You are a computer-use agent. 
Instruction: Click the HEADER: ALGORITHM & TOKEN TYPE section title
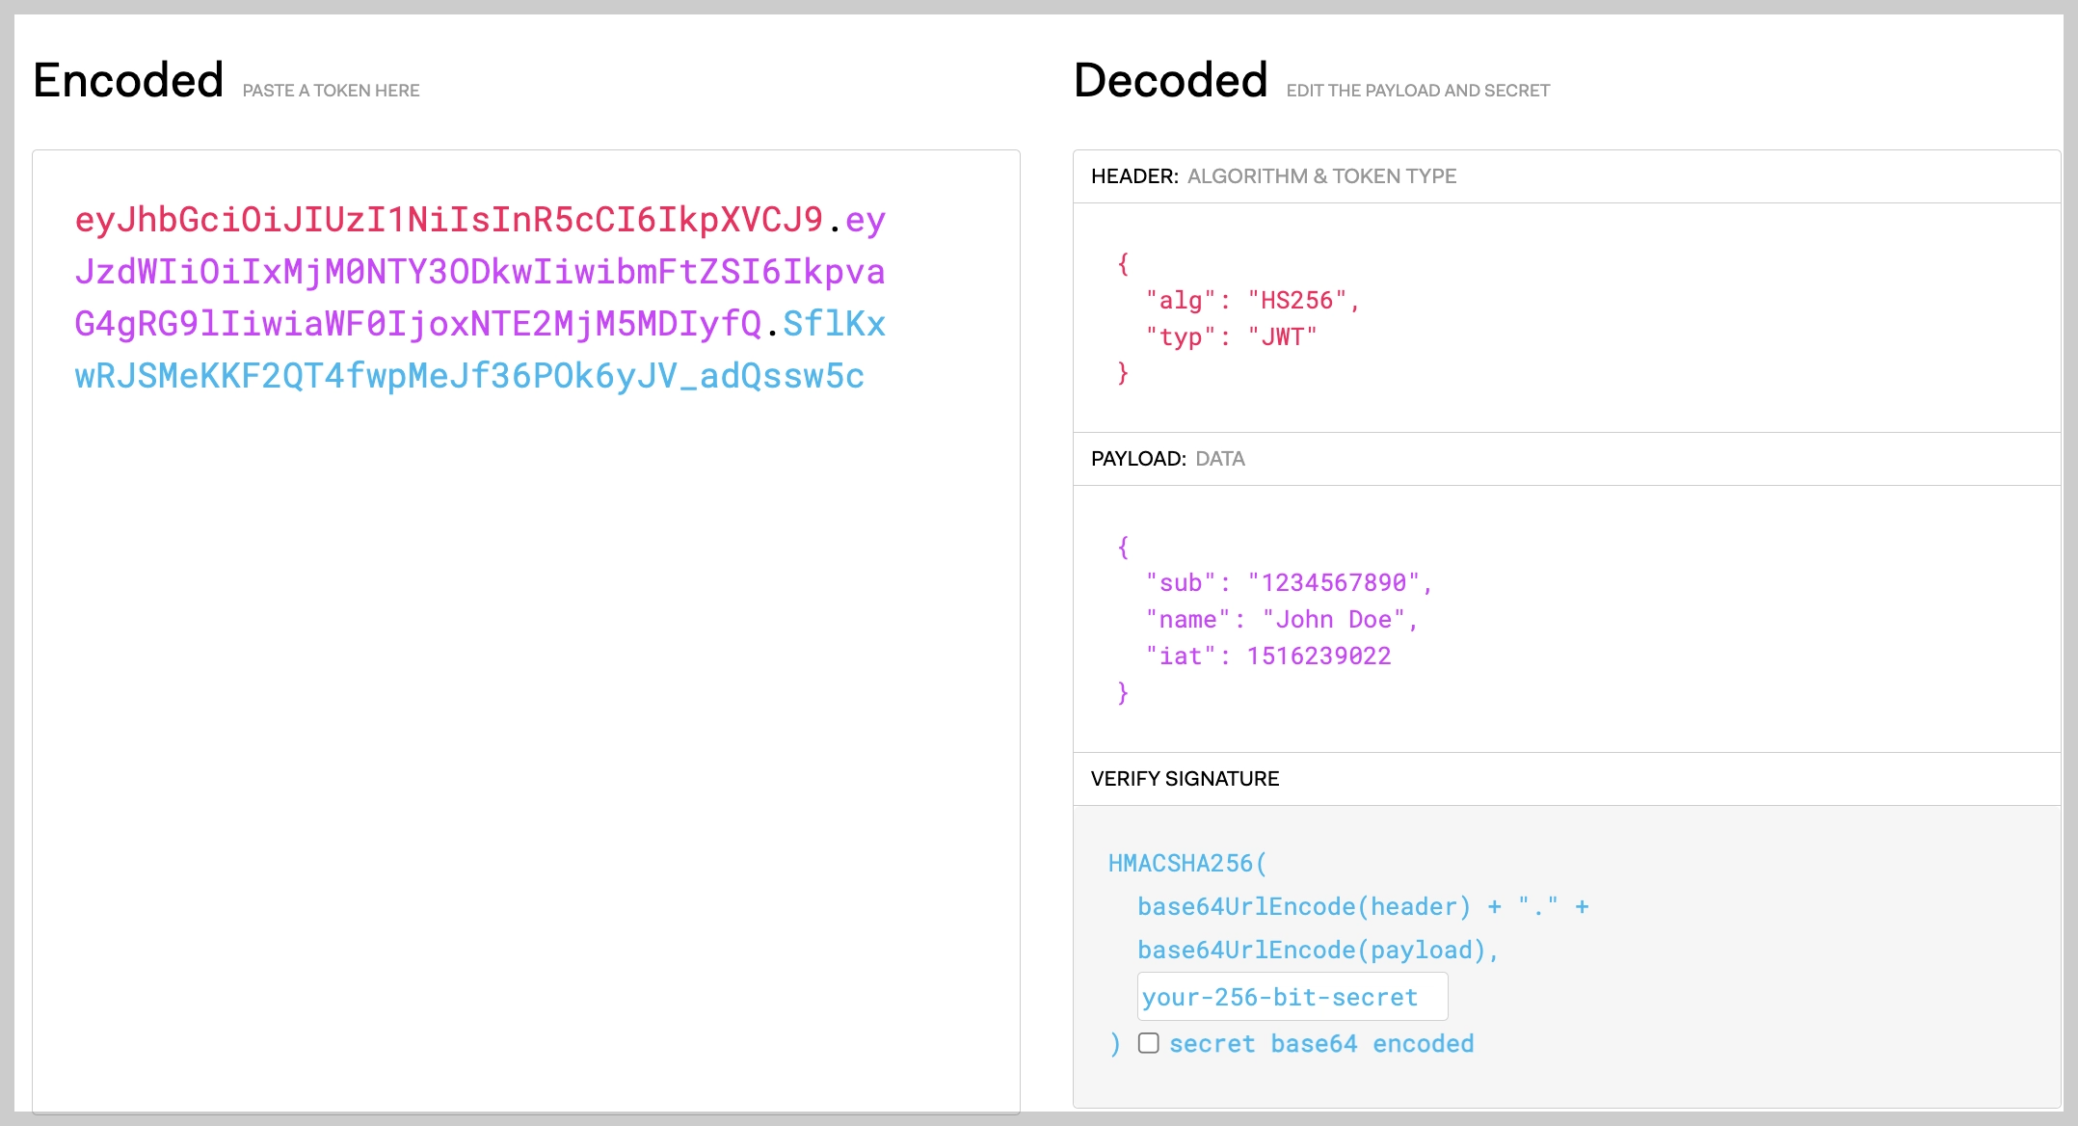pyautogui.click(x=1273, y=176)
